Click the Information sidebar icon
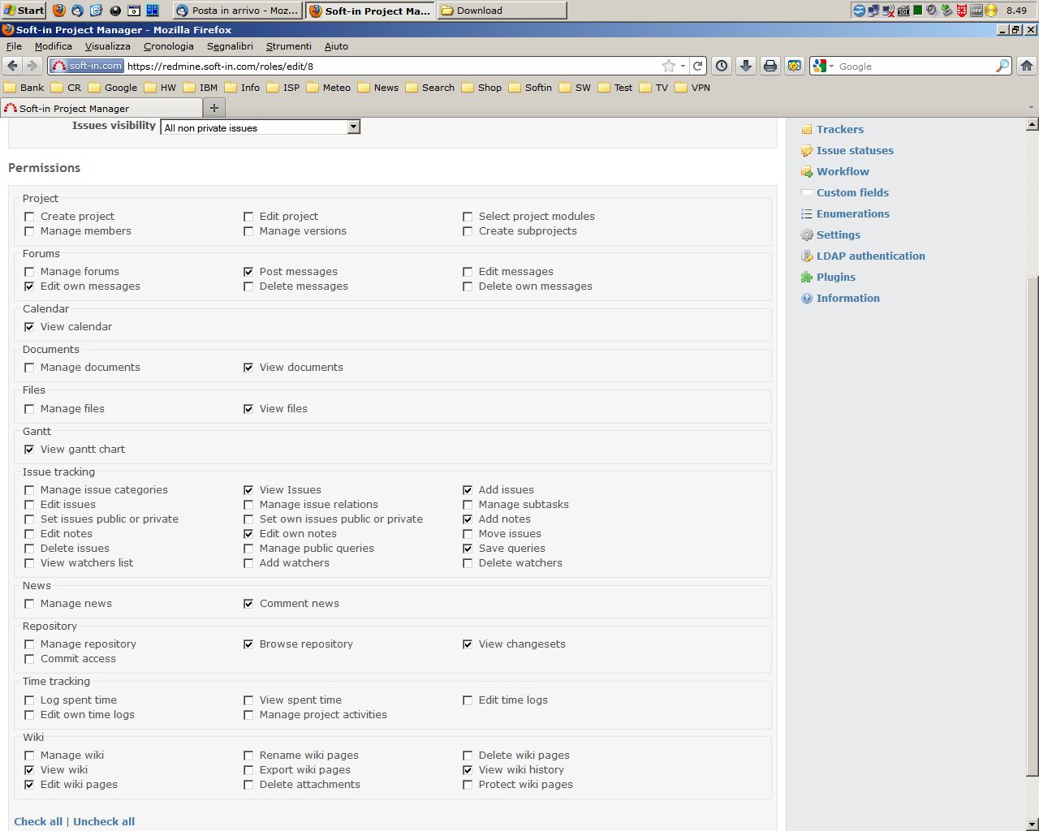Screen dimensions: 1039x831 (807, 299)
